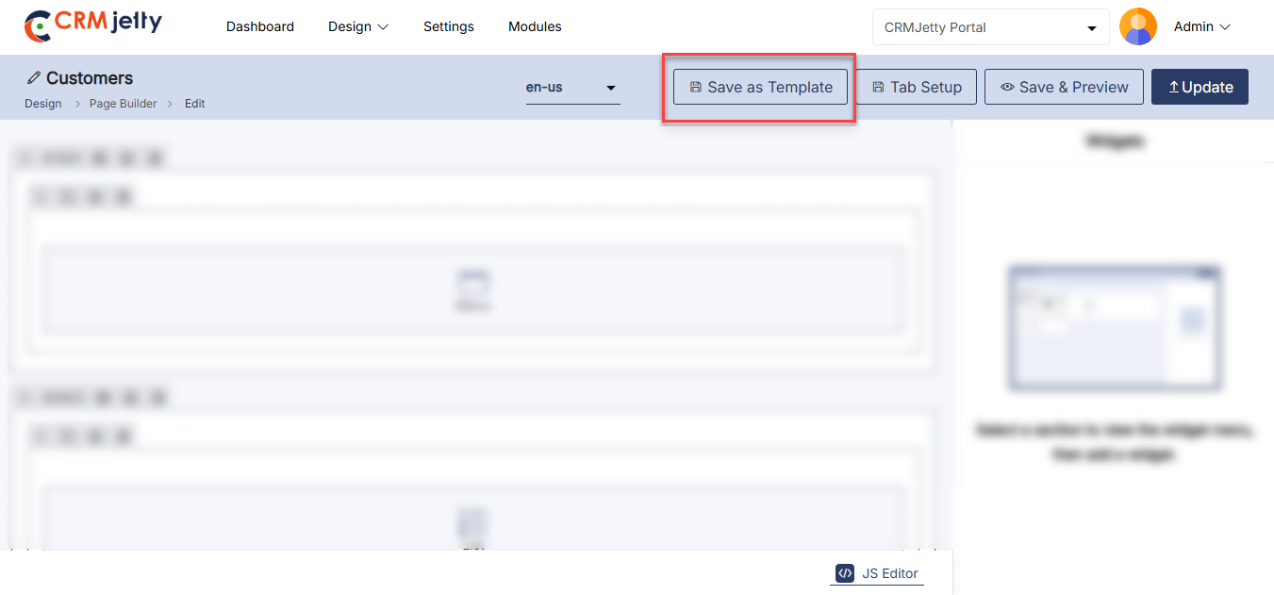Screen dimensions: 1274x595
Task: Expand the Admin user menu
Action: (x=1201, y=27)
